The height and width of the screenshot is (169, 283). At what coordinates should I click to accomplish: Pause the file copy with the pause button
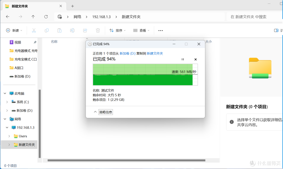point(183,59)
